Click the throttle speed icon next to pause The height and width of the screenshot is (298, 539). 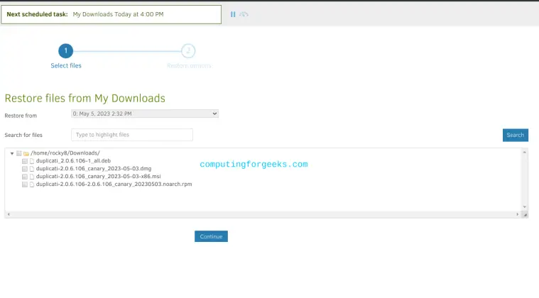pos(244,14)
